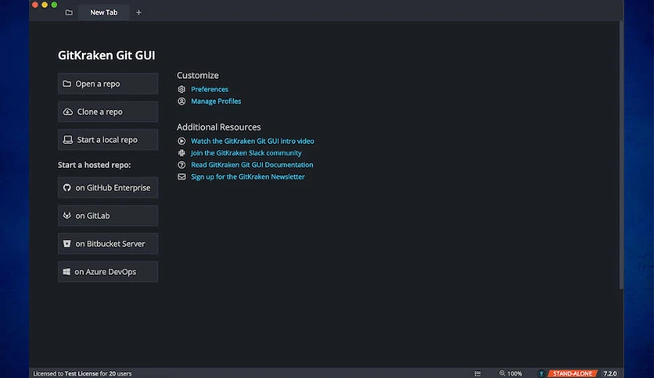
Task: Click the vertical scrollbar on the right
Action: point(621,155)
